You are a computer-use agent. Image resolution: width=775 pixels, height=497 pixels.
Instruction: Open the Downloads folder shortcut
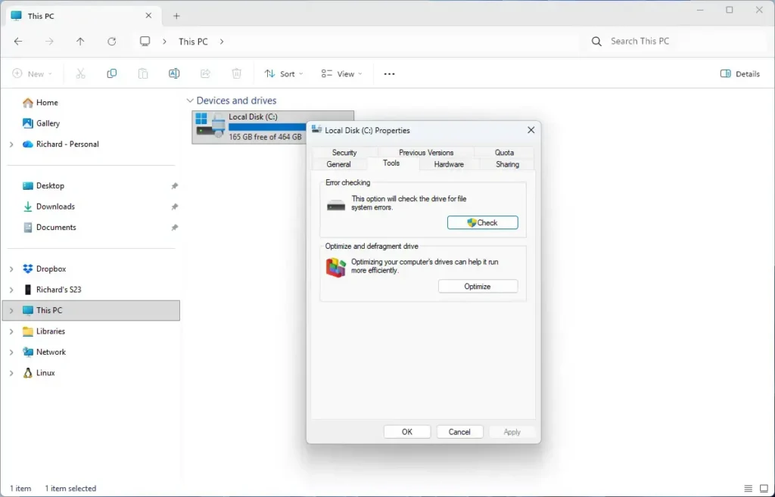tap(55, 207)
